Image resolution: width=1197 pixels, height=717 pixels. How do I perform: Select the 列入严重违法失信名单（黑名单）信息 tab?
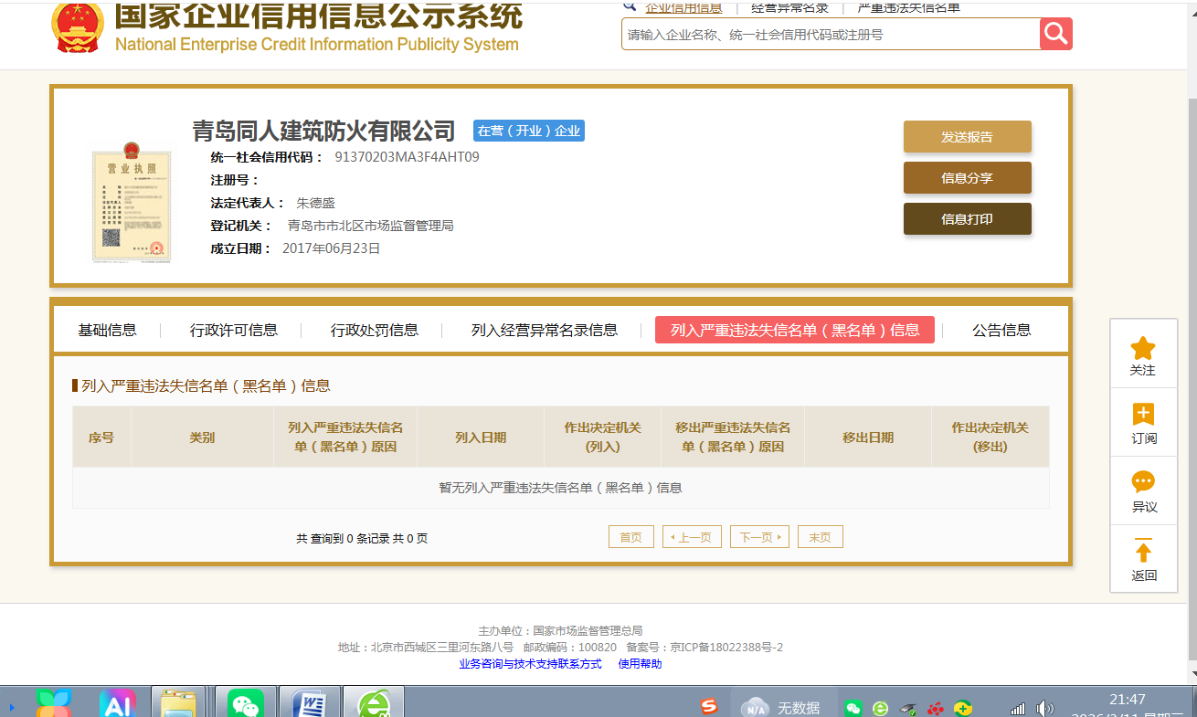click(795, 330)
